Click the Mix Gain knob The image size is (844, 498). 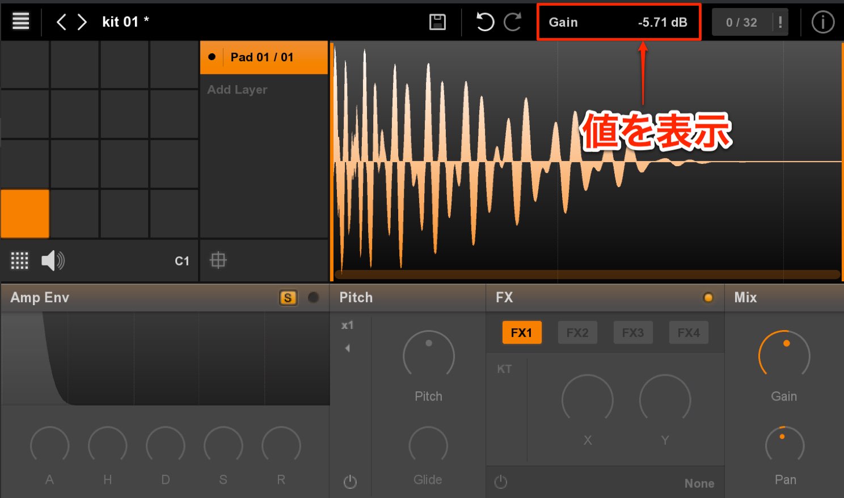(784, 356)
